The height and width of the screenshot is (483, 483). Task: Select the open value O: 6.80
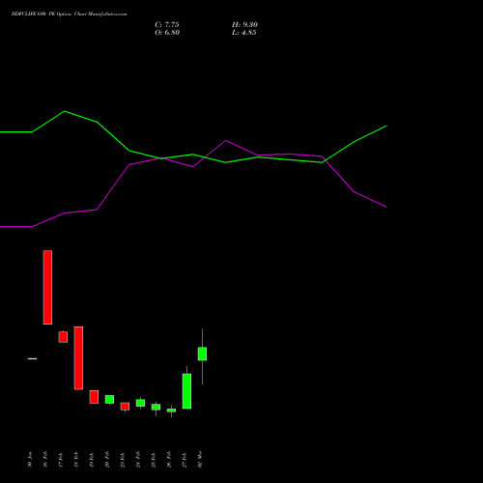(167, 33)
